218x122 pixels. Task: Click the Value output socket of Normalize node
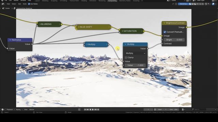click(x=32, y=44)
